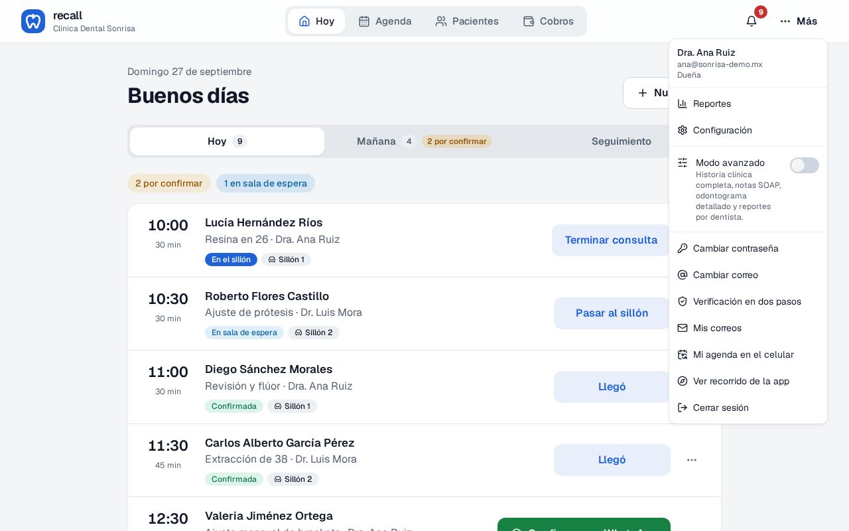Switch to the Mañana tab

click(x=424, y=141)
